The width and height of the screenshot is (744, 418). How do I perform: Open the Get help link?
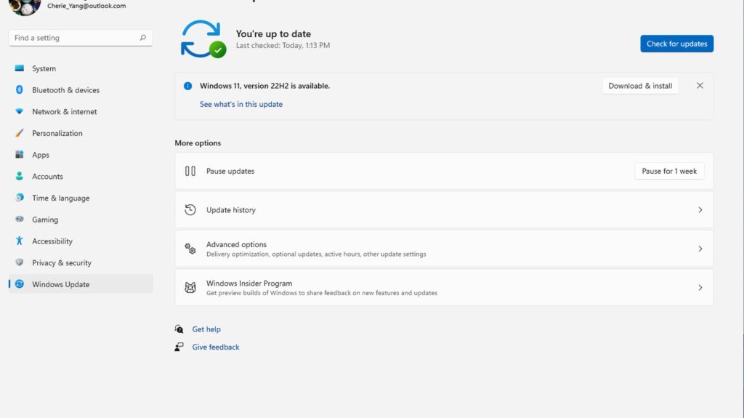click(x=206, y=329)
